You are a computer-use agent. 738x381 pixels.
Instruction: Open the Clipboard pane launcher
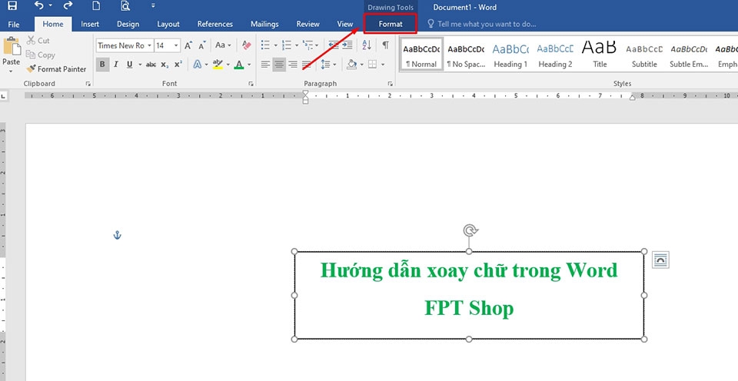[x=88, y=84]
